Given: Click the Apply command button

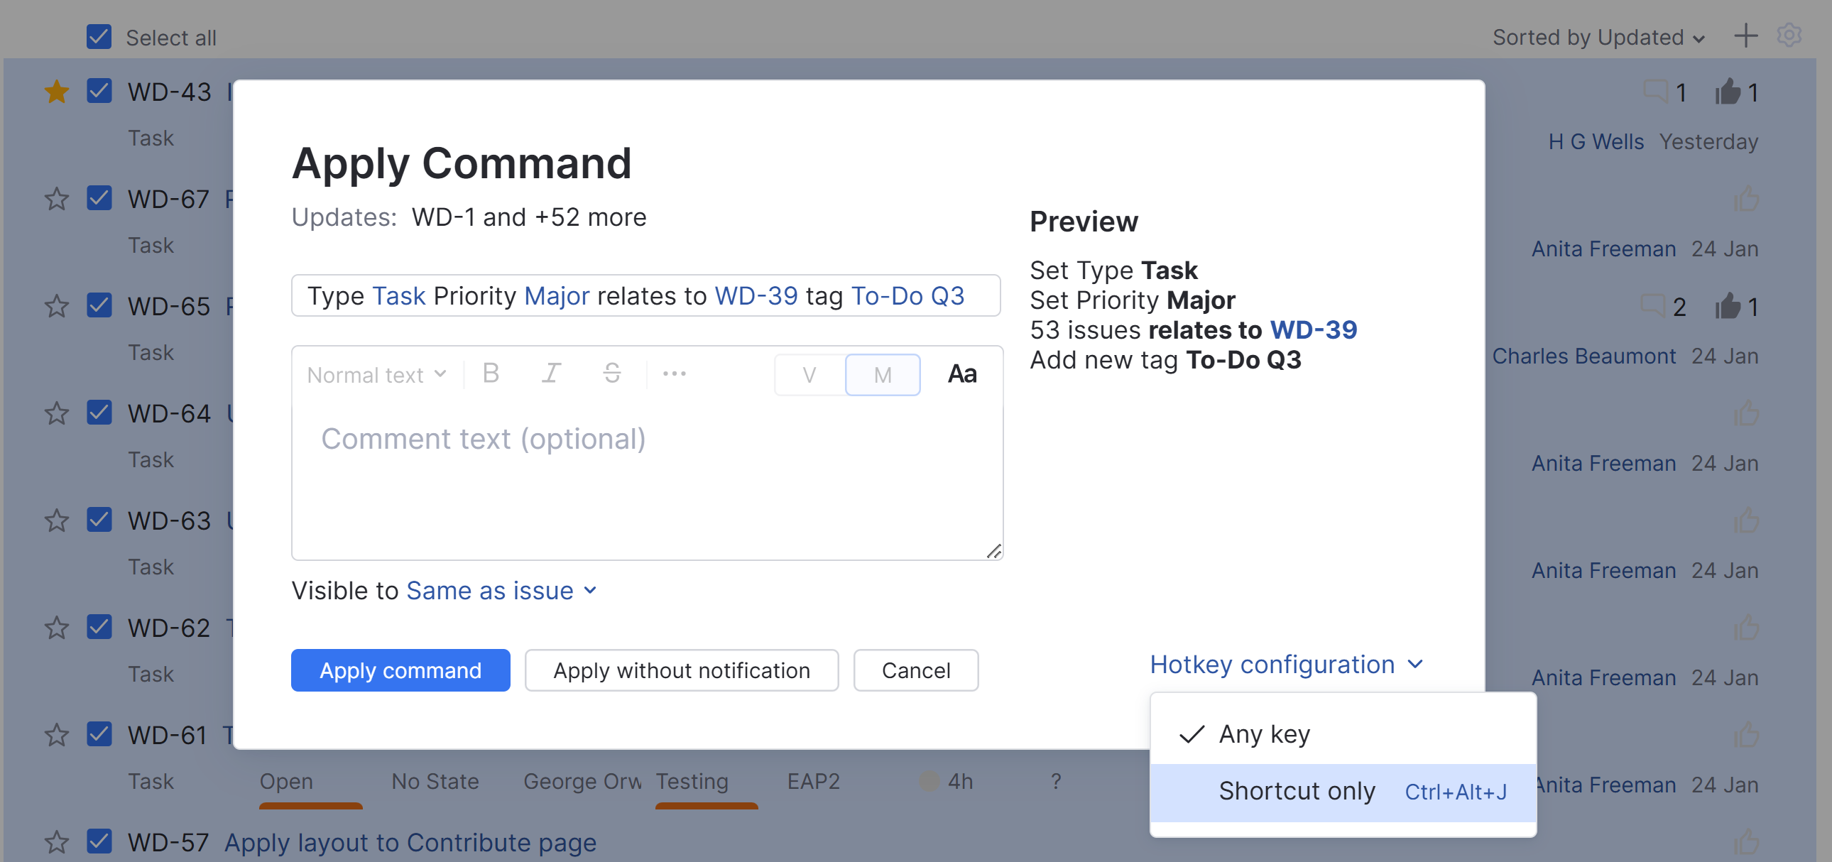Looking at the screenshot, I should [x=400, y=670].
